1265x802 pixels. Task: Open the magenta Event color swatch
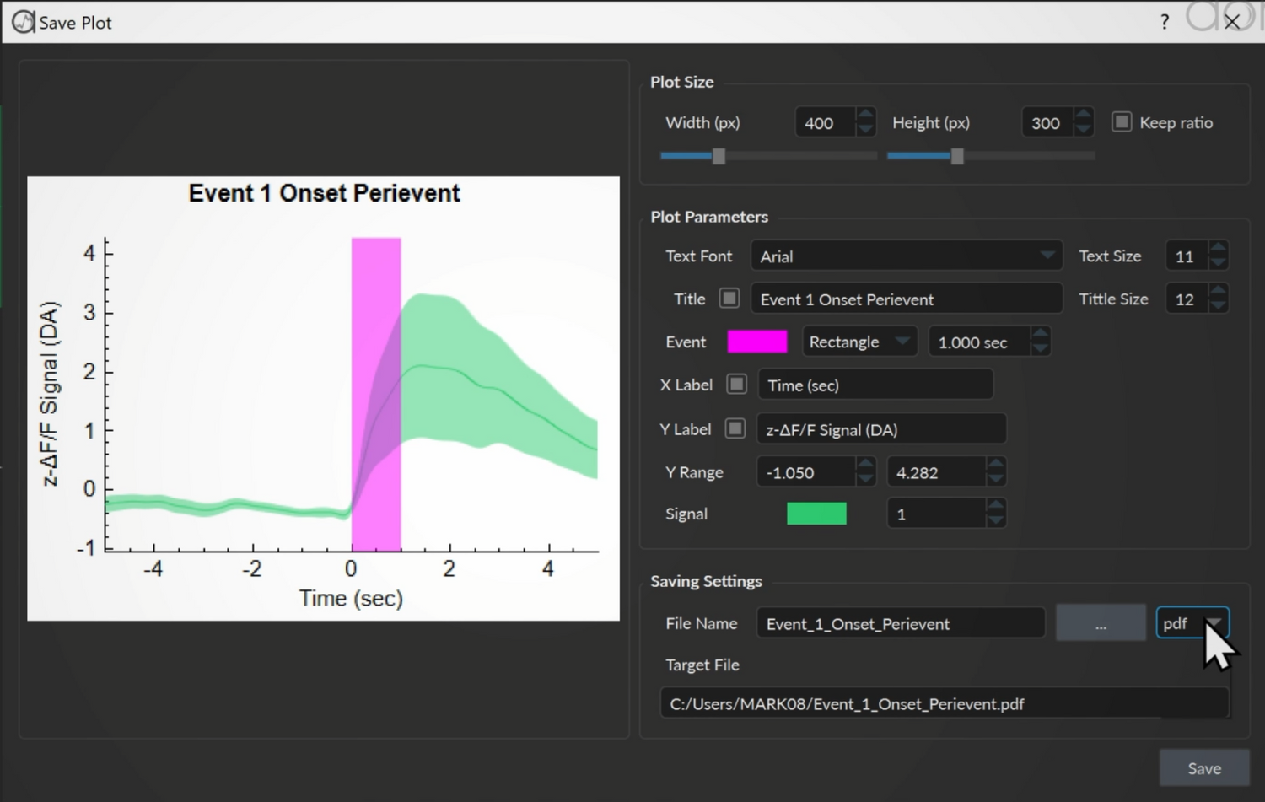[757, 342]
